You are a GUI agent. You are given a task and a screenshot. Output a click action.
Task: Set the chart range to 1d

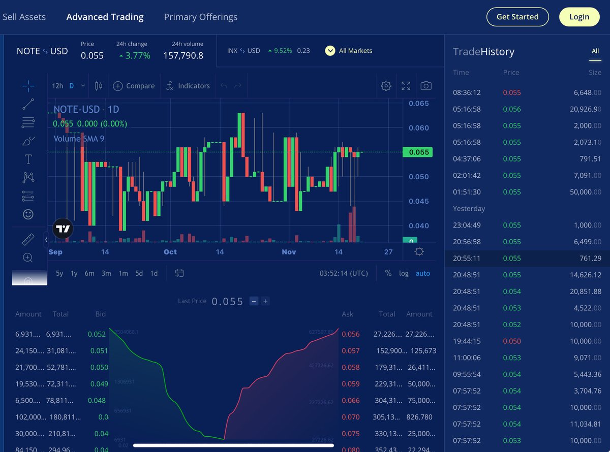pos(154,273)
